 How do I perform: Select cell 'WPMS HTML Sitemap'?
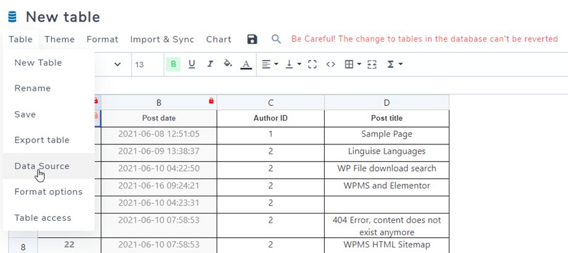tap(386, 246)
